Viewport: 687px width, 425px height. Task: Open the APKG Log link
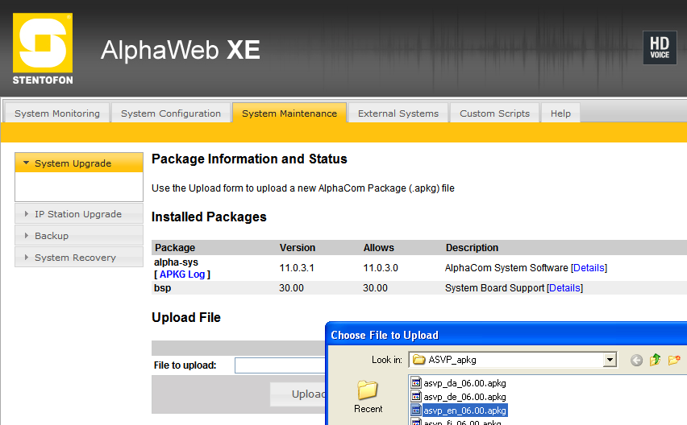point(182,274)
